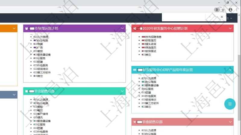Open the top-right user dropdown in header
241x135 pixels.
(x=231, y=18)
